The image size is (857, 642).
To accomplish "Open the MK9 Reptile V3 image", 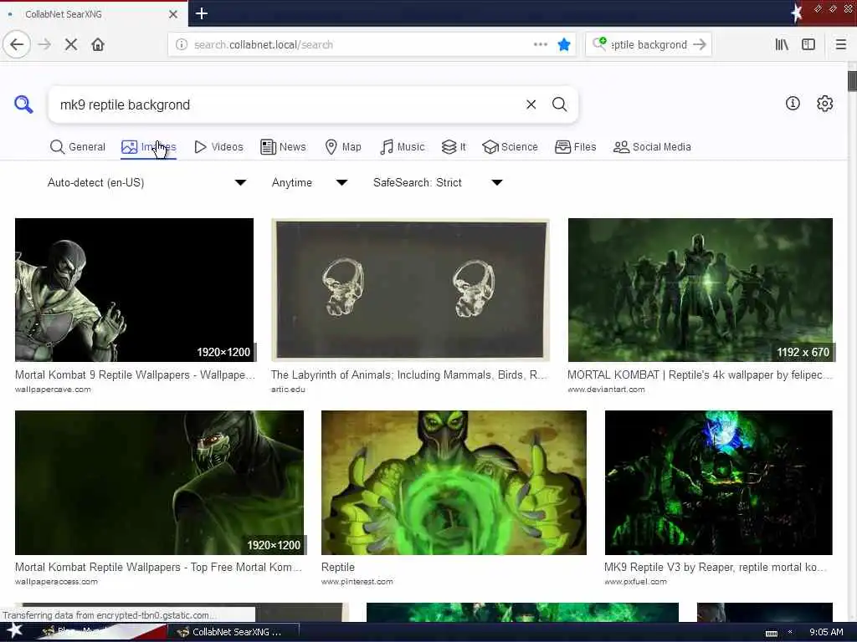I will click(x=718, y=482).
